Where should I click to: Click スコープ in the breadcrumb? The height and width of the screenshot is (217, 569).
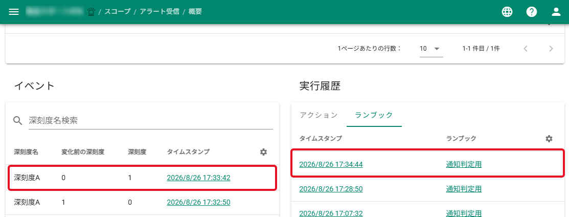click(117, 12)
